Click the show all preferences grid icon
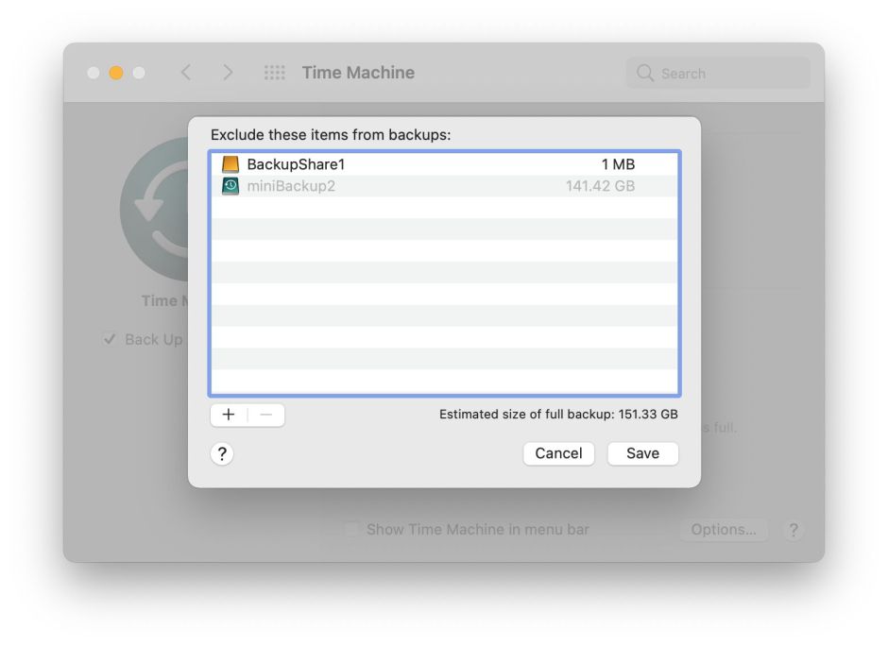 tap(274, 73)
